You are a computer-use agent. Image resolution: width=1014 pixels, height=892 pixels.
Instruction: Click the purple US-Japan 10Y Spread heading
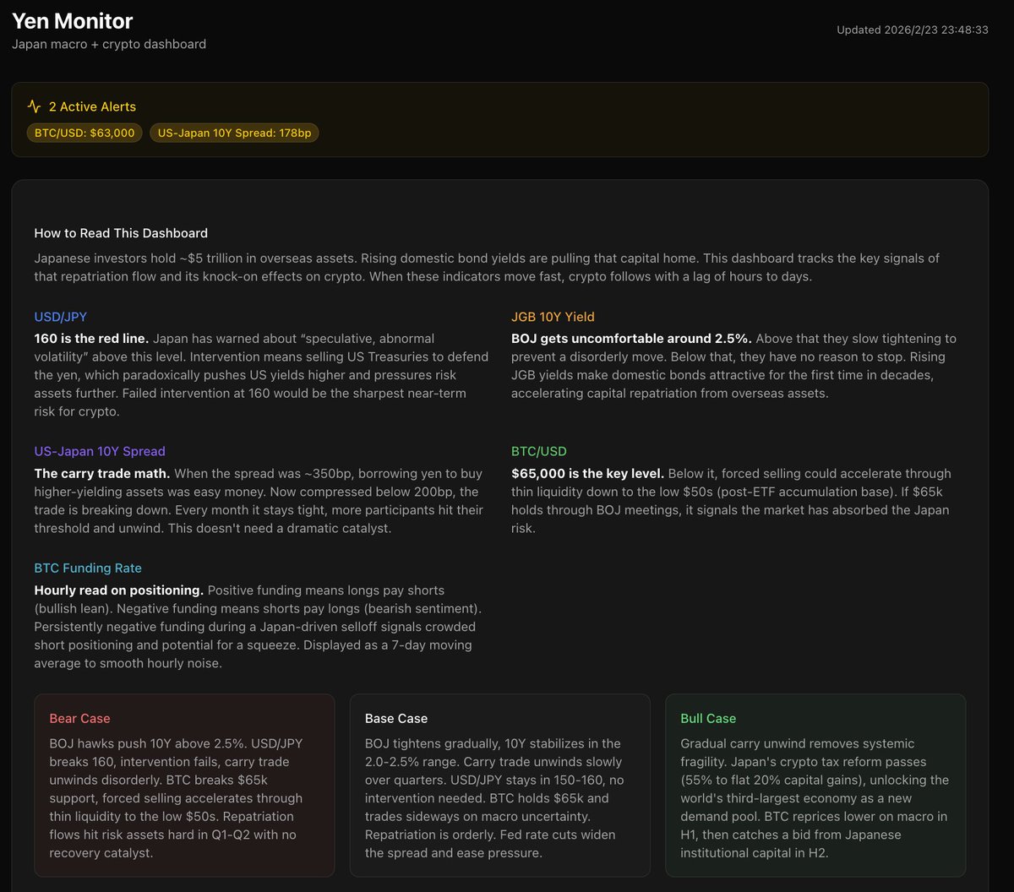(x=100, y=451)
